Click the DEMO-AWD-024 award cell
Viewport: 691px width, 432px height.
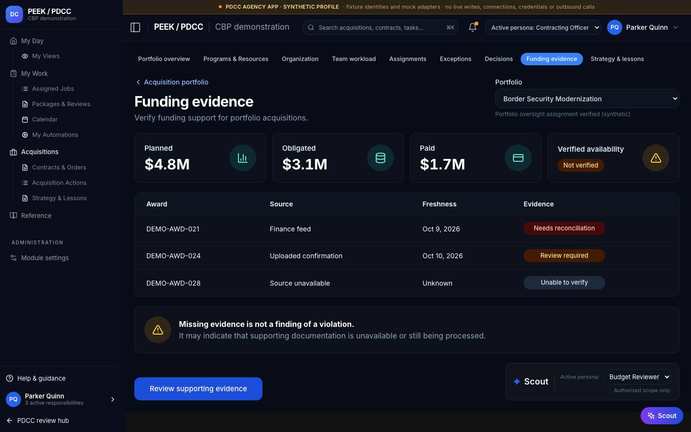pos(173,256)
